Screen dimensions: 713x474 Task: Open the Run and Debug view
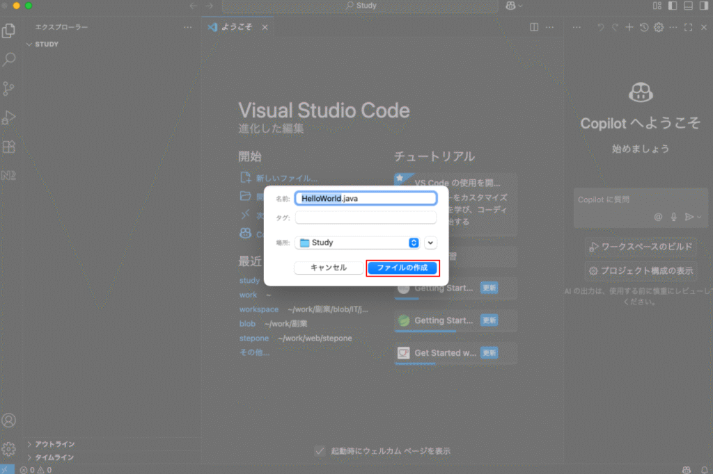click(x=8, y=117)
